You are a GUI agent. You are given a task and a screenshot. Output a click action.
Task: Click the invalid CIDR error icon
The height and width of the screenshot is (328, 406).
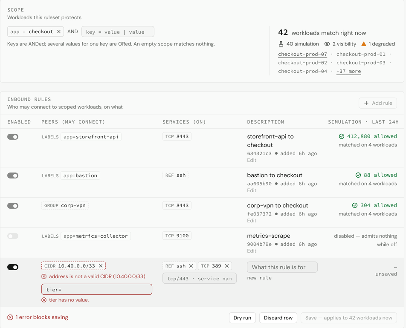click(x=44, y=276)
